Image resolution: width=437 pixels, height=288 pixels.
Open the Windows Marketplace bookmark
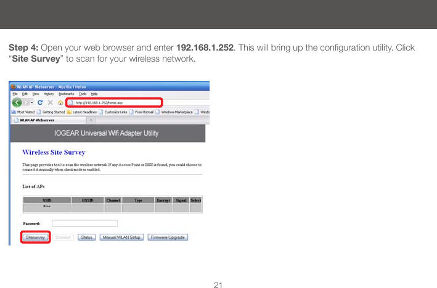pos(174,112)
